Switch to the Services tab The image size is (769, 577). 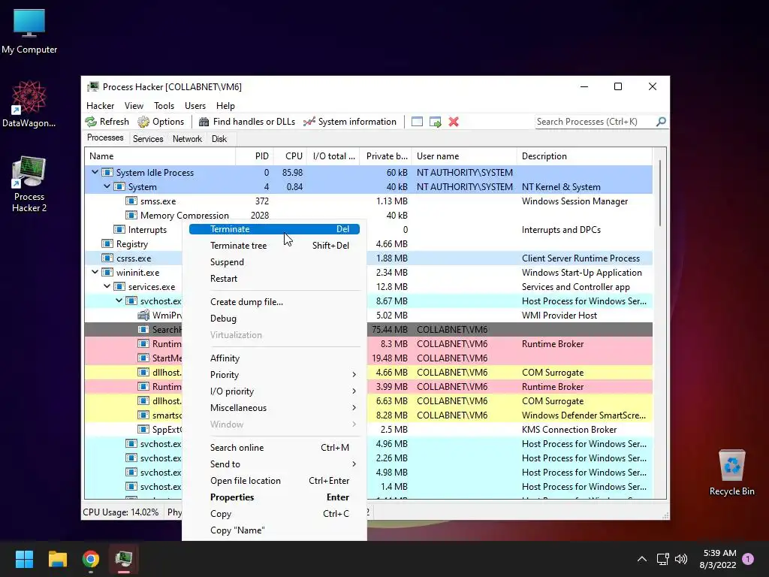click(x=148, y=139)
